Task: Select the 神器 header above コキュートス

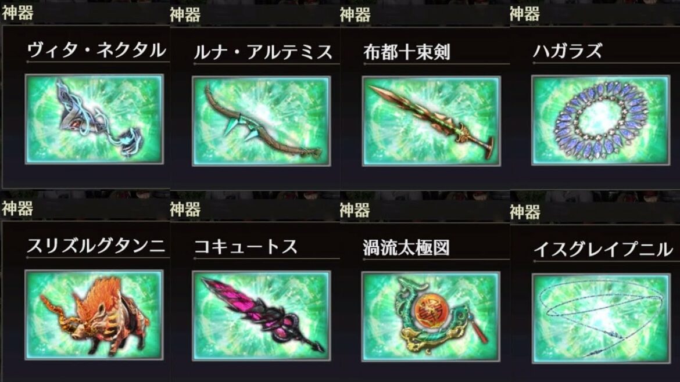Action: [185, 210]
